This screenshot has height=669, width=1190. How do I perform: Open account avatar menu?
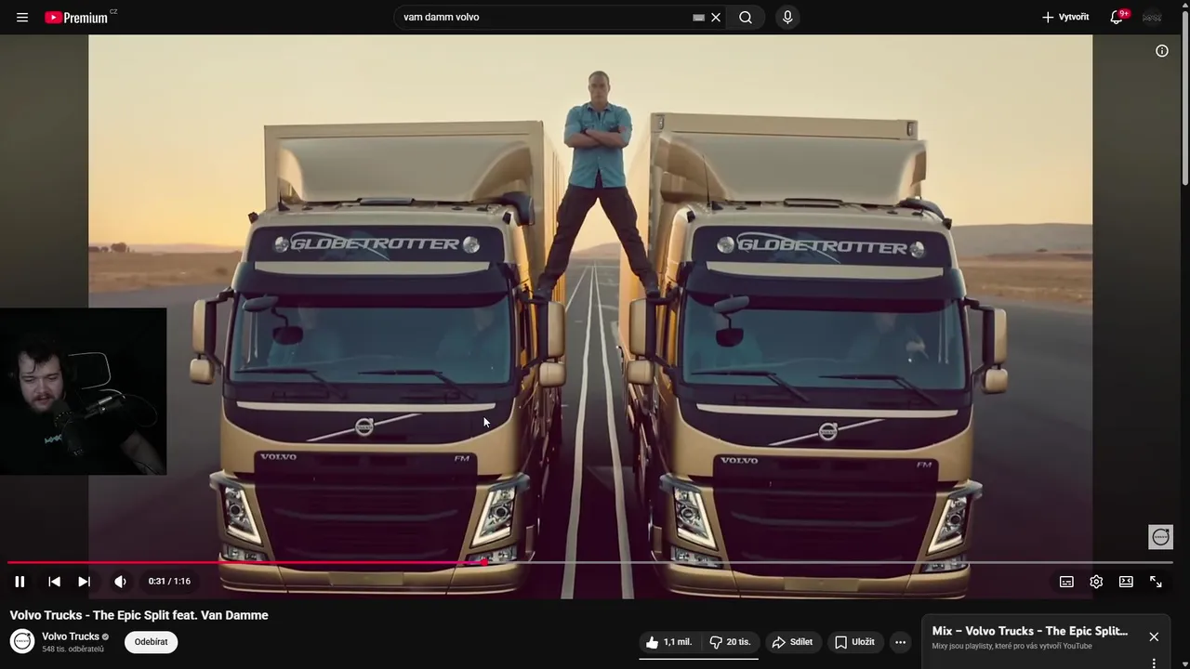tap(1152, 17)
